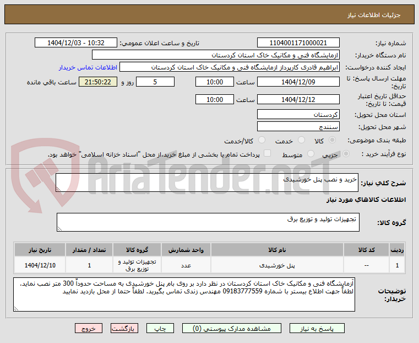Image resolution: width=419 pixels, height=343 pixels.
Task: Select the متوسط purchase type radio
Action: tap(311, 154)
